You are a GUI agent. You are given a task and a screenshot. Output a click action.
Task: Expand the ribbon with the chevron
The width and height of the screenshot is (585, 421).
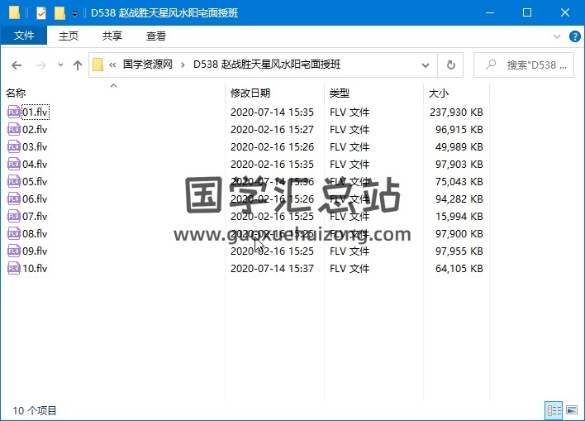coord(557,36)
